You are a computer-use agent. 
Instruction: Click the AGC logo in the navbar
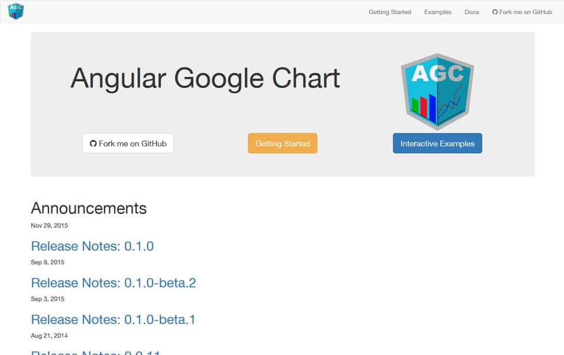click(x=16, y=11)
